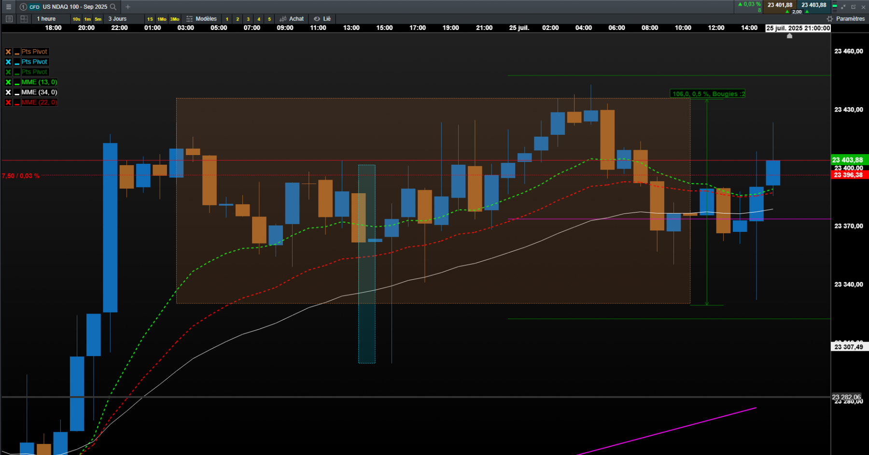Click the circled 1 chart group icon
Screen dimensions: 869x455
23,7
